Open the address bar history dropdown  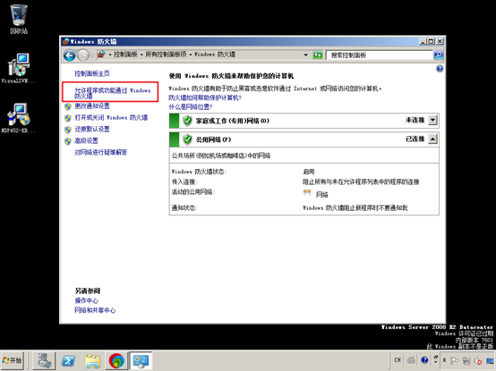pyautogui.click(x=305, y=55)
